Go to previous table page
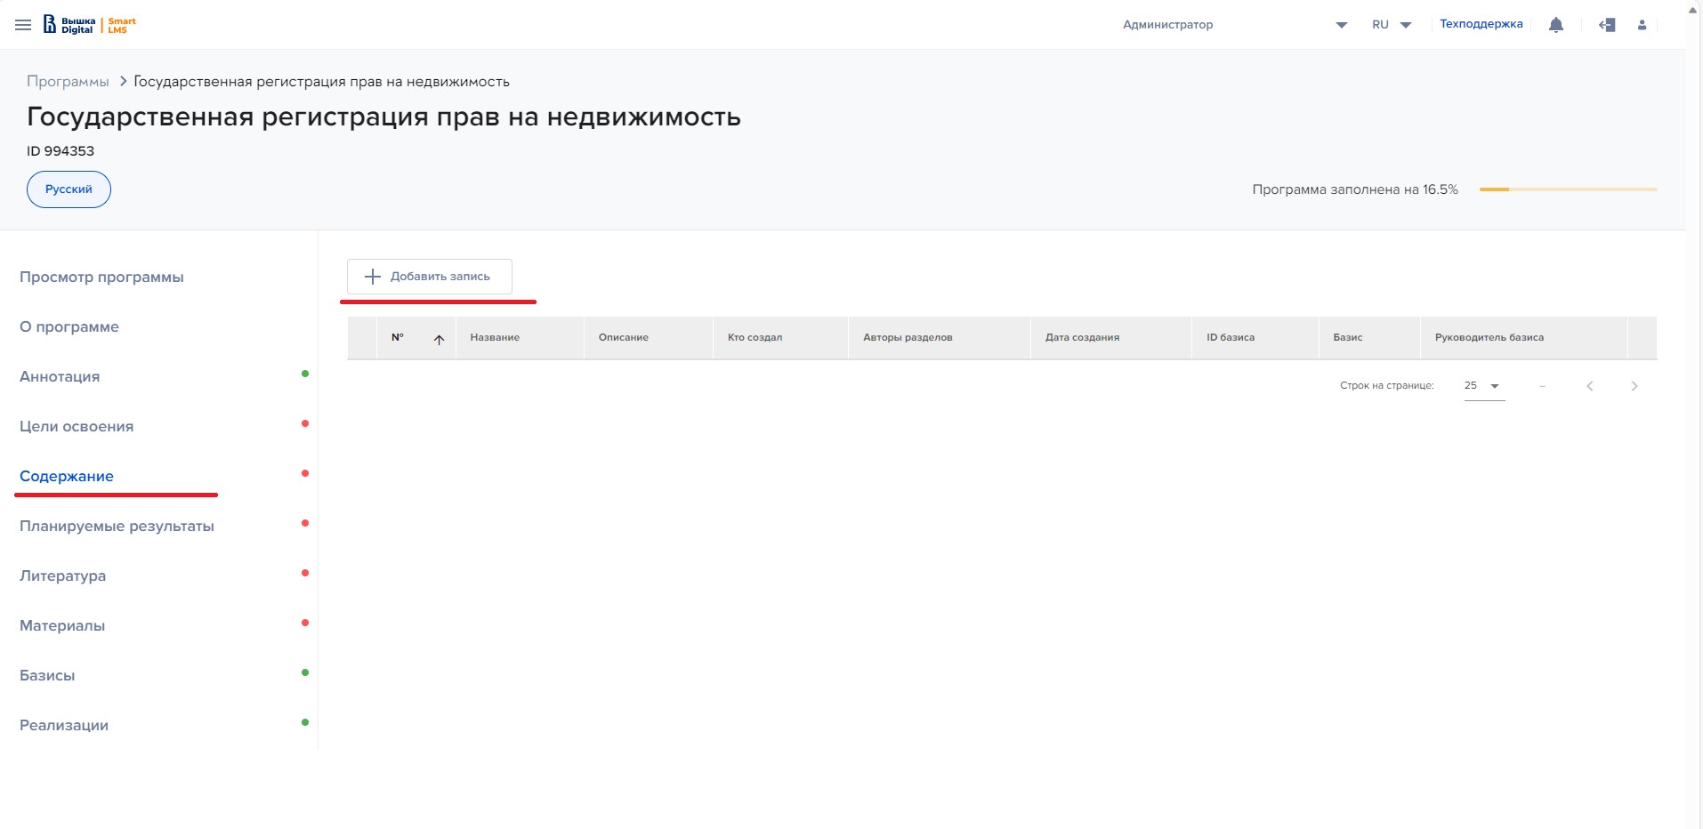Image resolution: width=1703 pixels, height=829 pixels. [1589, 386]
